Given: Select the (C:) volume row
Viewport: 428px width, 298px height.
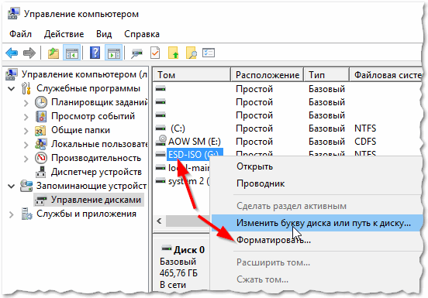Looking at the screenshot, I should click(x=178, y=128).
